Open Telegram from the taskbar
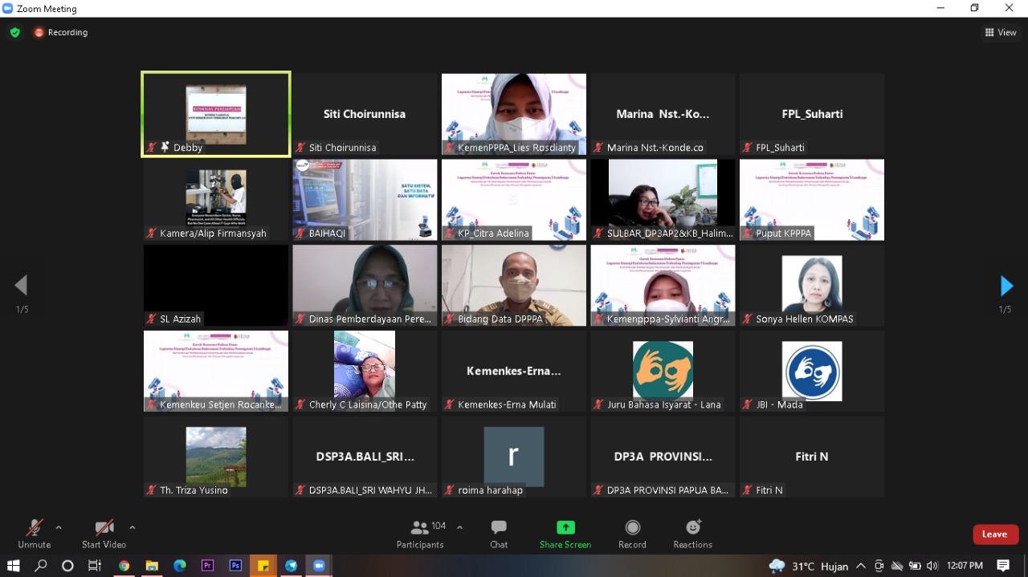 (x=291, y=566)
